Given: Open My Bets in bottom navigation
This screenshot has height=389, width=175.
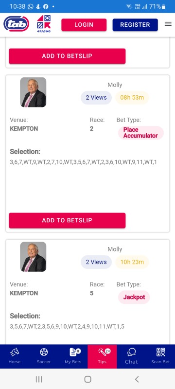Looking at the screenshot, I should [x=73, y=356].
